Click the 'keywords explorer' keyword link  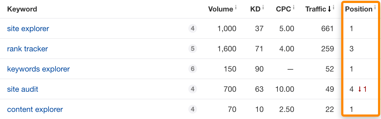click(x=38, y=69)
